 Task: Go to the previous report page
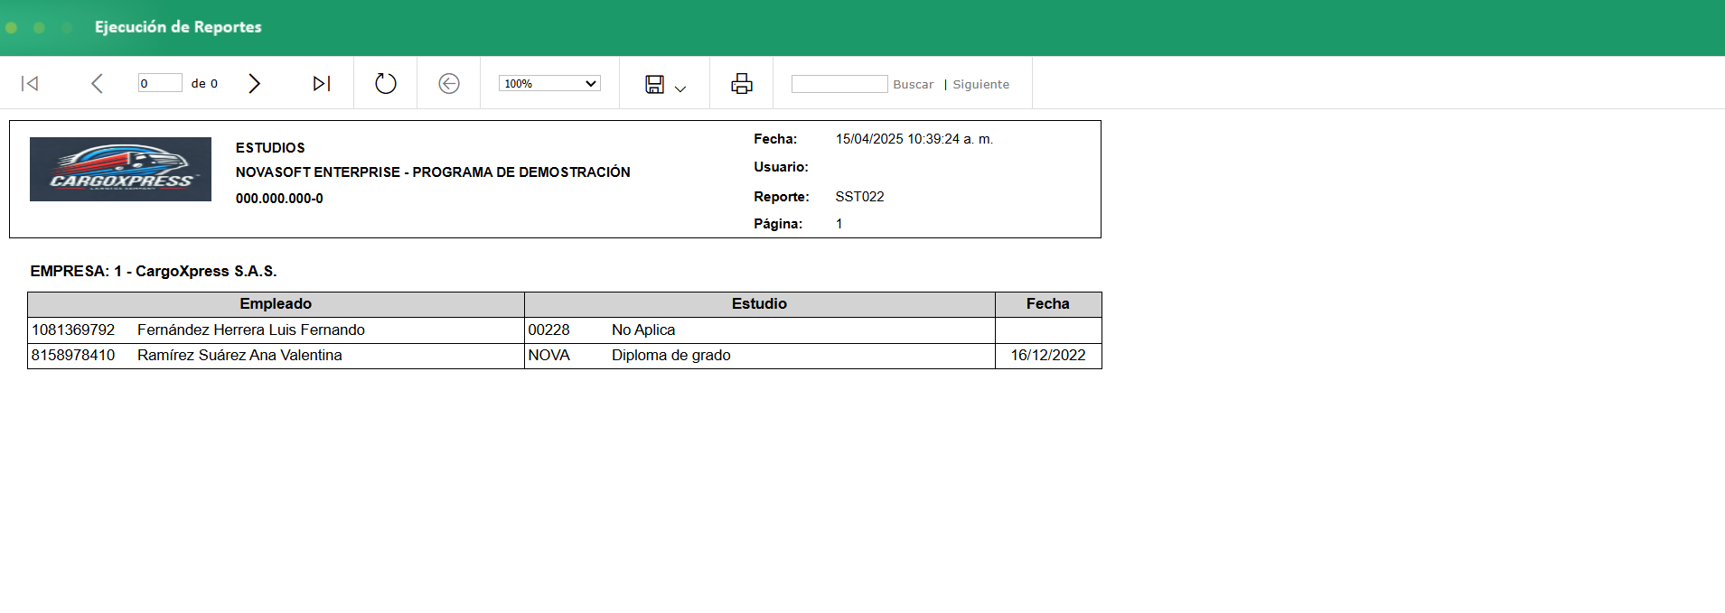point(97,84)
